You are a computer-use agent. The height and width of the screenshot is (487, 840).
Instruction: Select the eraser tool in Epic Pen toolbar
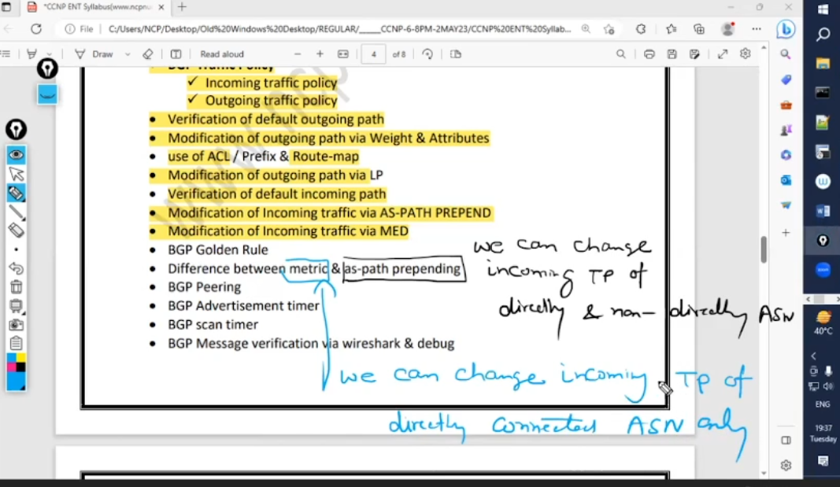click(16, 231)
